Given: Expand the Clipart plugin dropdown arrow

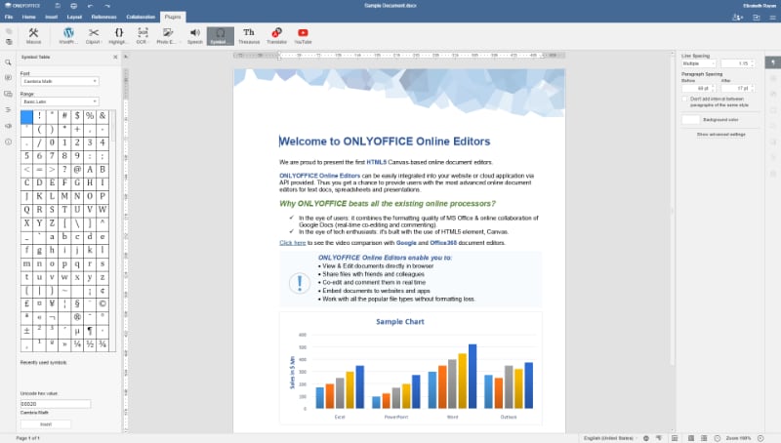Looking at the screenshot, I should click(103, 42).
